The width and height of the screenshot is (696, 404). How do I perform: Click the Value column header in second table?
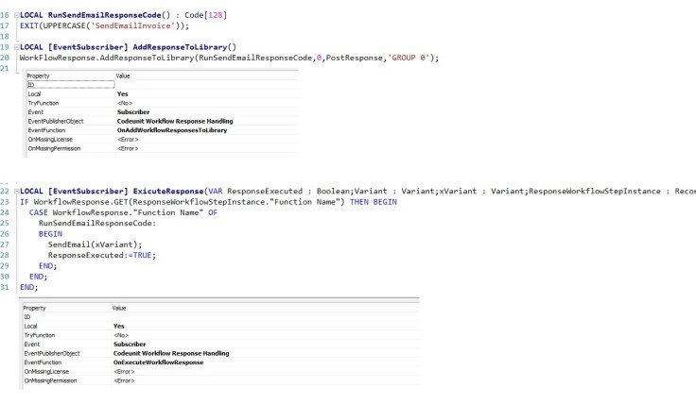(119, 308)
